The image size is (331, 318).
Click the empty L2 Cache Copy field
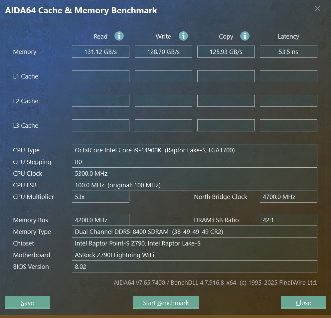pos(226,101)
